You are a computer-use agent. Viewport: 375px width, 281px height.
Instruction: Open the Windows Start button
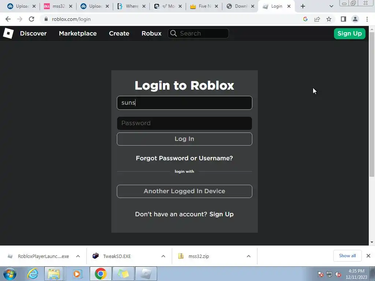click(x=10, y=274)
